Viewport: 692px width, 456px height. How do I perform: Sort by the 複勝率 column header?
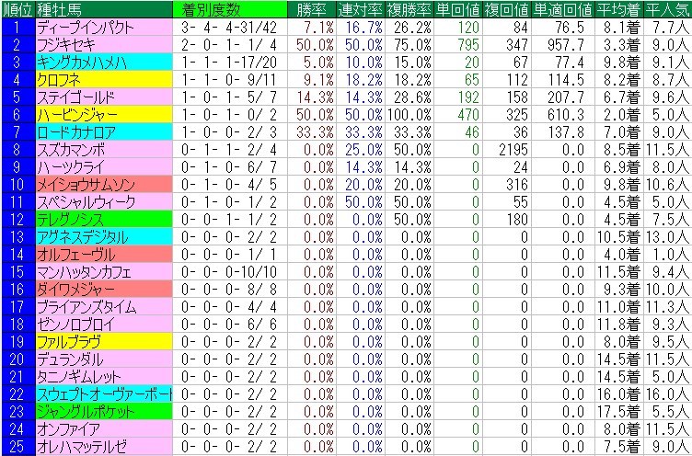(x=409, y=10)
